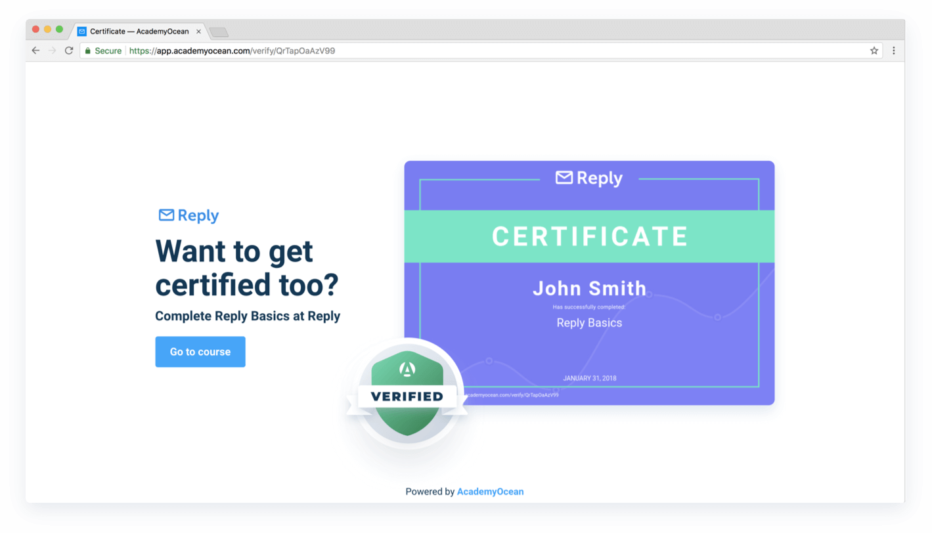Reload the page with the refresh icon
This screenshot has height=533, width=932.
[69, 51]
